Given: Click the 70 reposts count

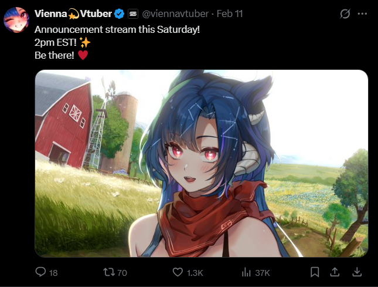Looking at the screenshot, I should (122, 273).
